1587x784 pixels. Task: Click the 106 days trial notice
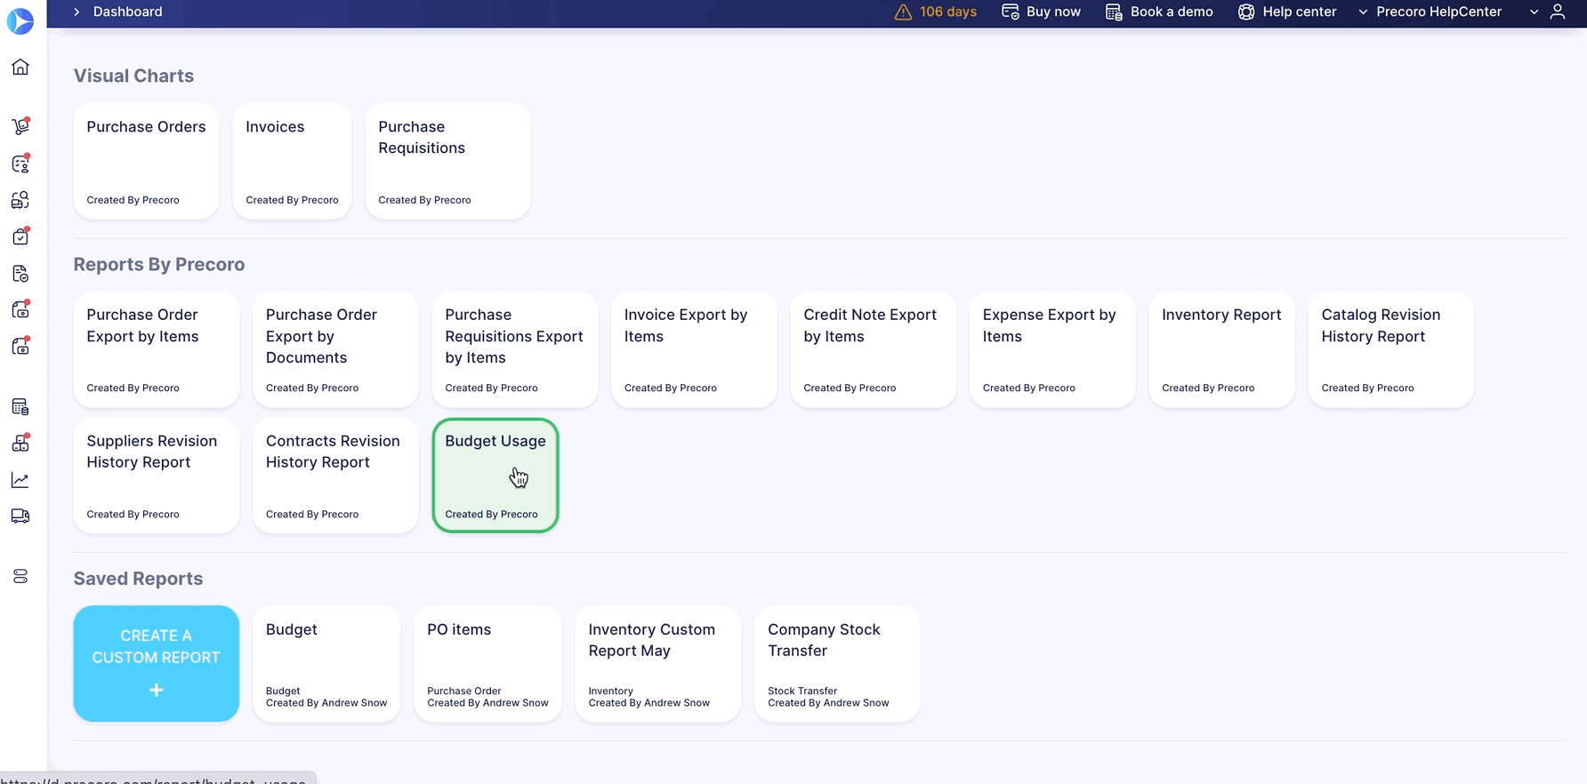[948, 12]
